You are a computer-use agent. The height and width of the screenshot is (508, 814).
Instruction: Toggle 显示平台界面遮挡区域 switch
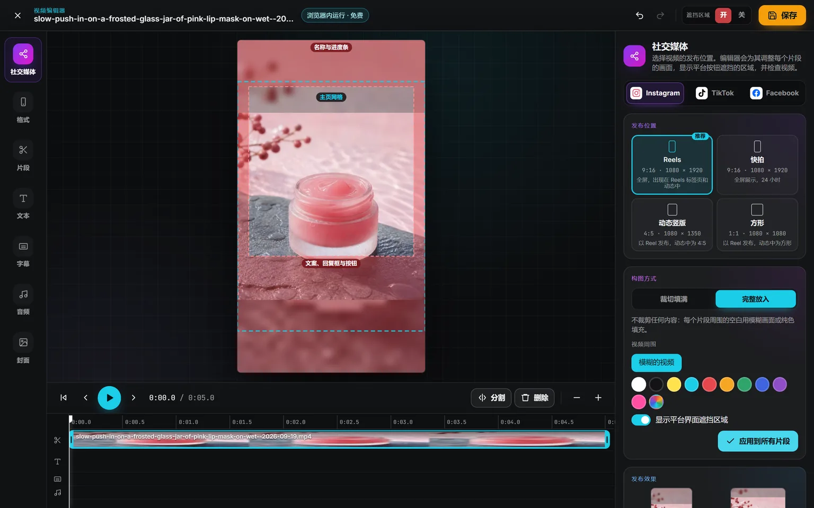641,420
